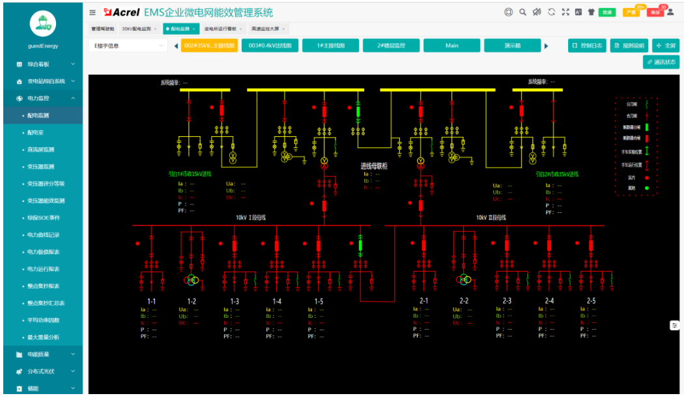Open the 规则说明 button
This screenshot has width=684, height=398.
pos(629,46)
